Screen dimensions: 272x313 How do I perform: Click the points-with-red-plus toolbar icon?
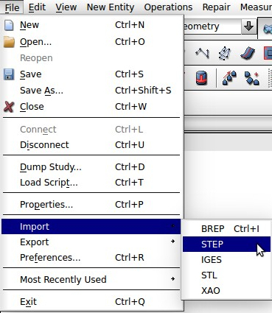[252, 78]
